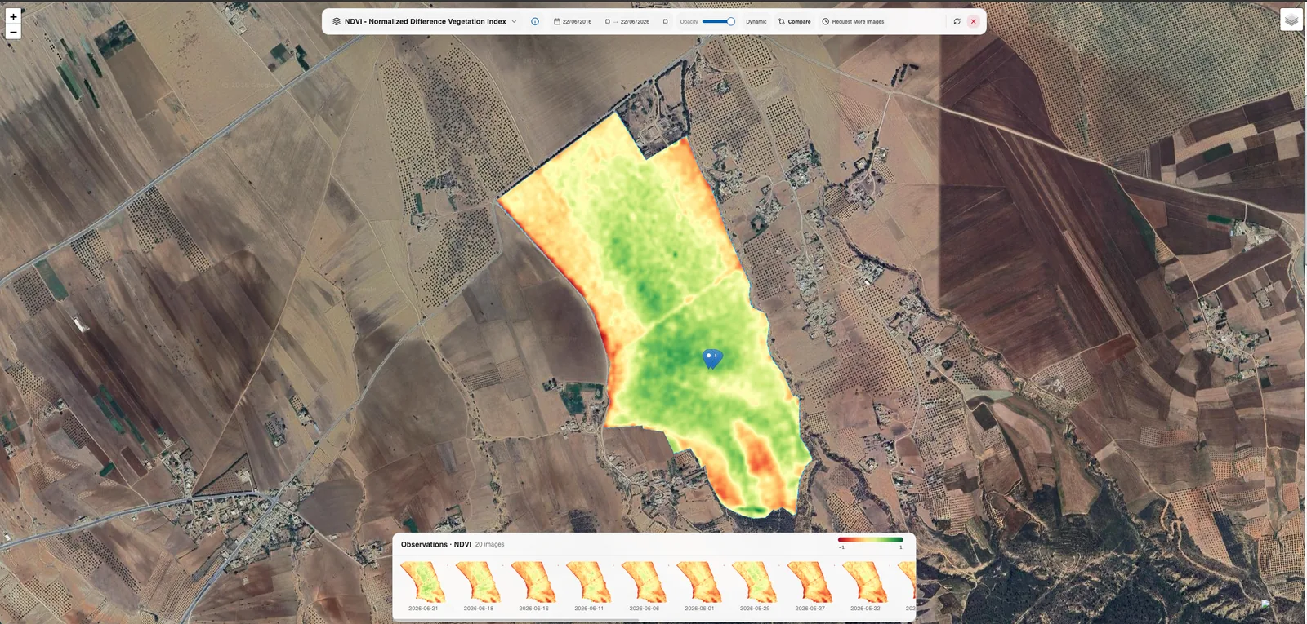Viewport: 1307px width, 624px height.
Task: Click the end date field 22/06/2026
Action: (635, 22)
